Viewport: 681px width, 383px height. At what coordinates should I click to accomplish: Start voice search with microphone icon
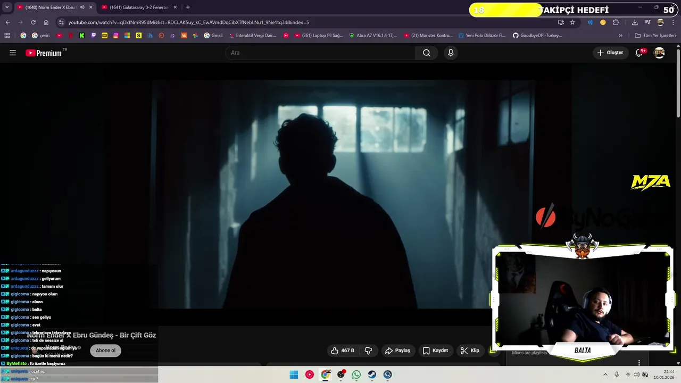[x=451, y=53]
